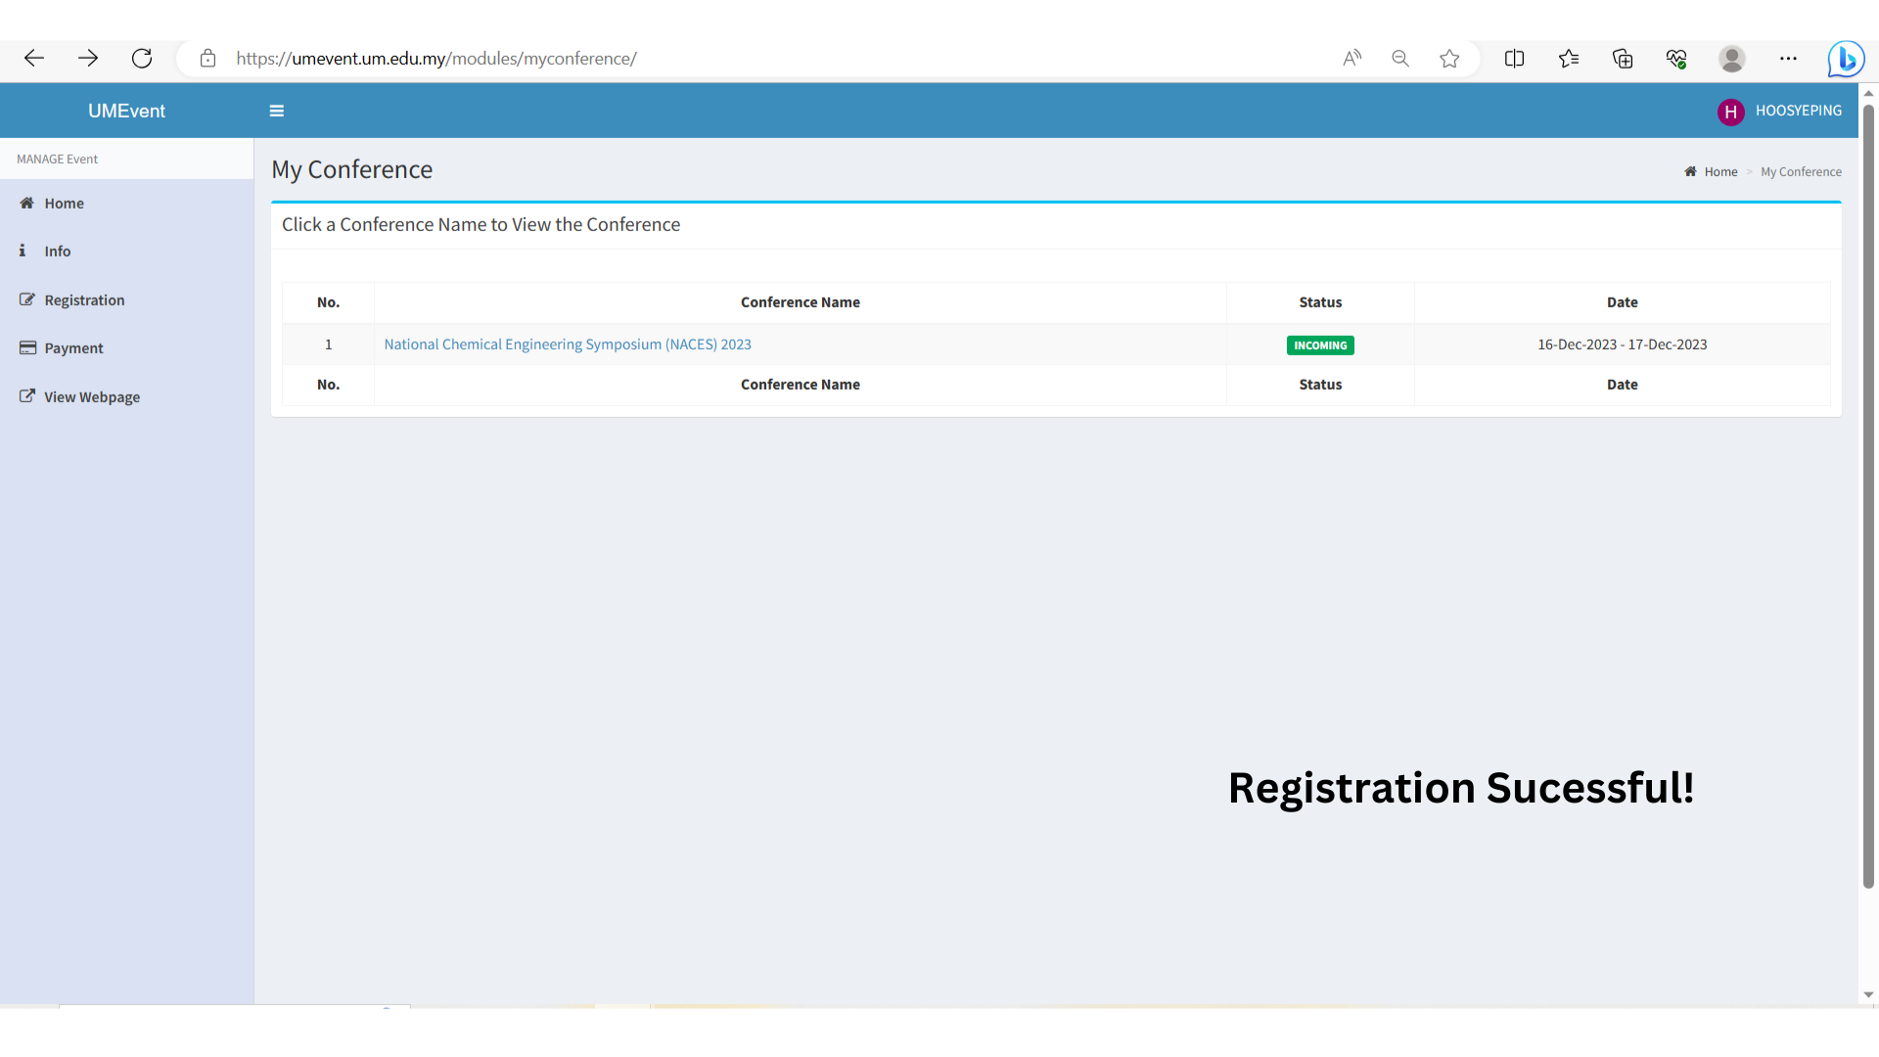Click the Home breadcrumb link
The image size is (1879, 1057).
pos(1720,172)
